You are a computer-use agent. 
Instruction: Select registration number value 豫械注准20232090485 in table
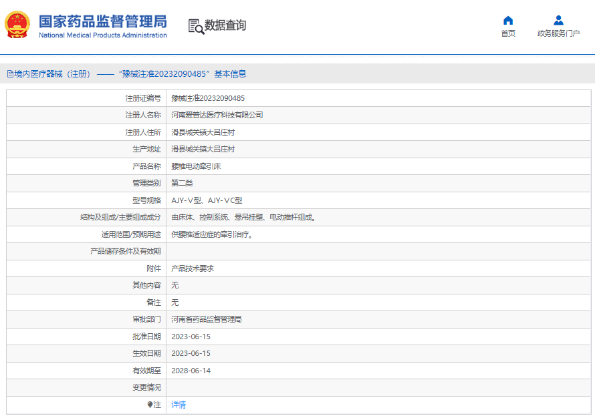click(x=208, y=98)
